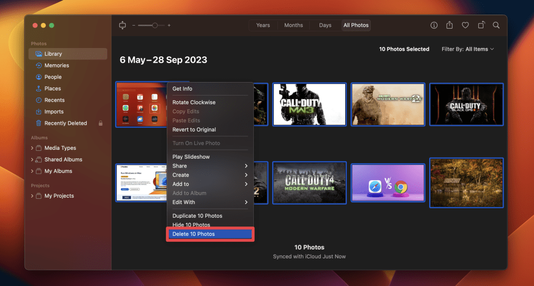534x286 pixels.
Task: Open the Filter By All Items dropdown
Action: 468,49
